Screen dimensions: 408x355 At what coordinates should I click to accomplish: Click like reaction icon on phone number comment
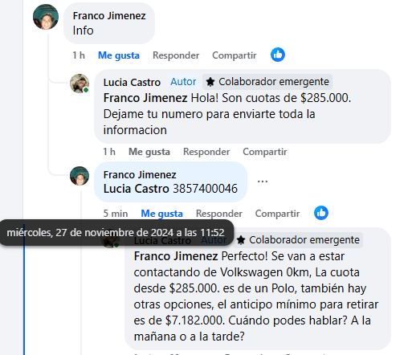[x=321, y=213]
